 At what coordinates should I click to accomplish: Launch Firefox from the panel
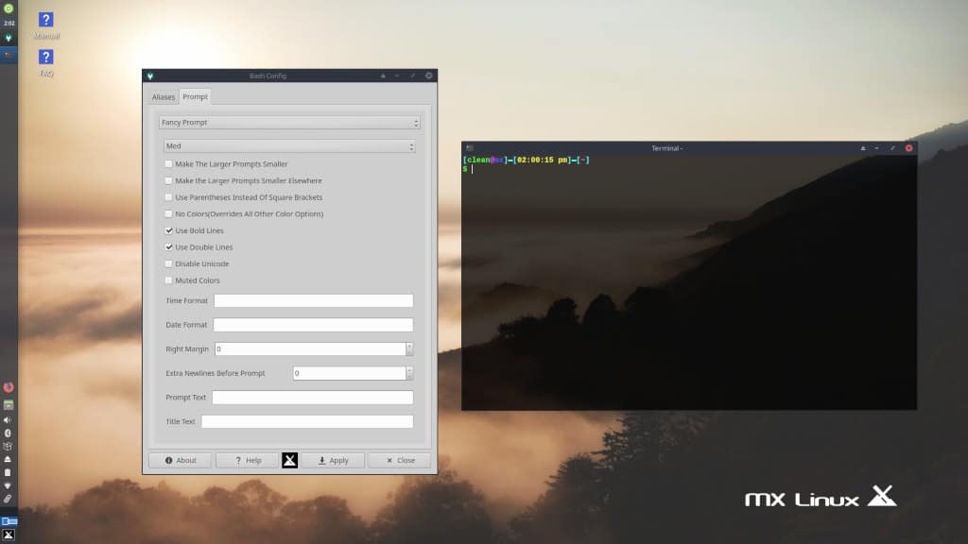point(9,387)
